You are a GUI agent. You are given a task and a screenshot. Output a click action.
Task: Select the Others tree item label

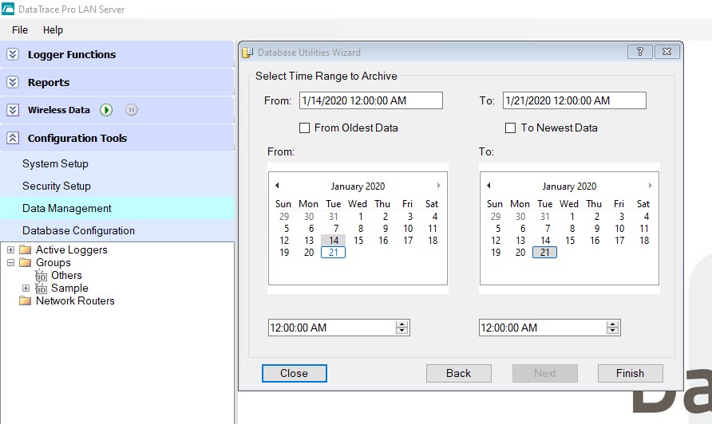[66, 275]
